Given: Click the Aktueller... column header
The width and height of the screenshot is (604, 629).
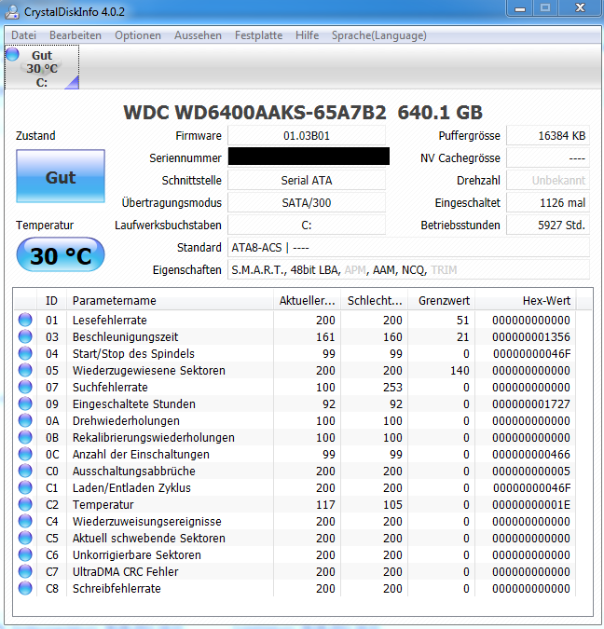Looking at the screenshot, I should point(307,300).
